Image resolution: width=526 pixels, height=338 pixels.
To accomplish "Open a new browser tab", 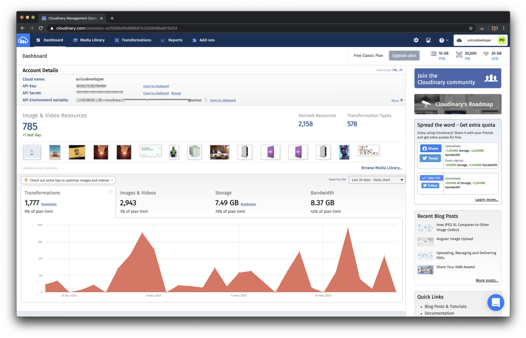I will pos(112,18).
